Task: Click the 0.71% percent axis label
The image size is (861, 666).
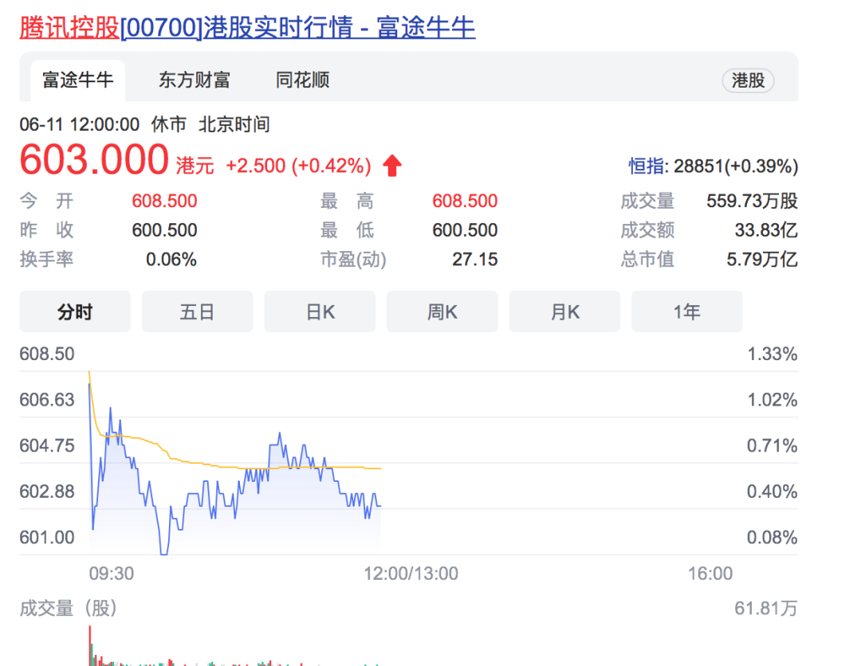Action: pos(772,445)
